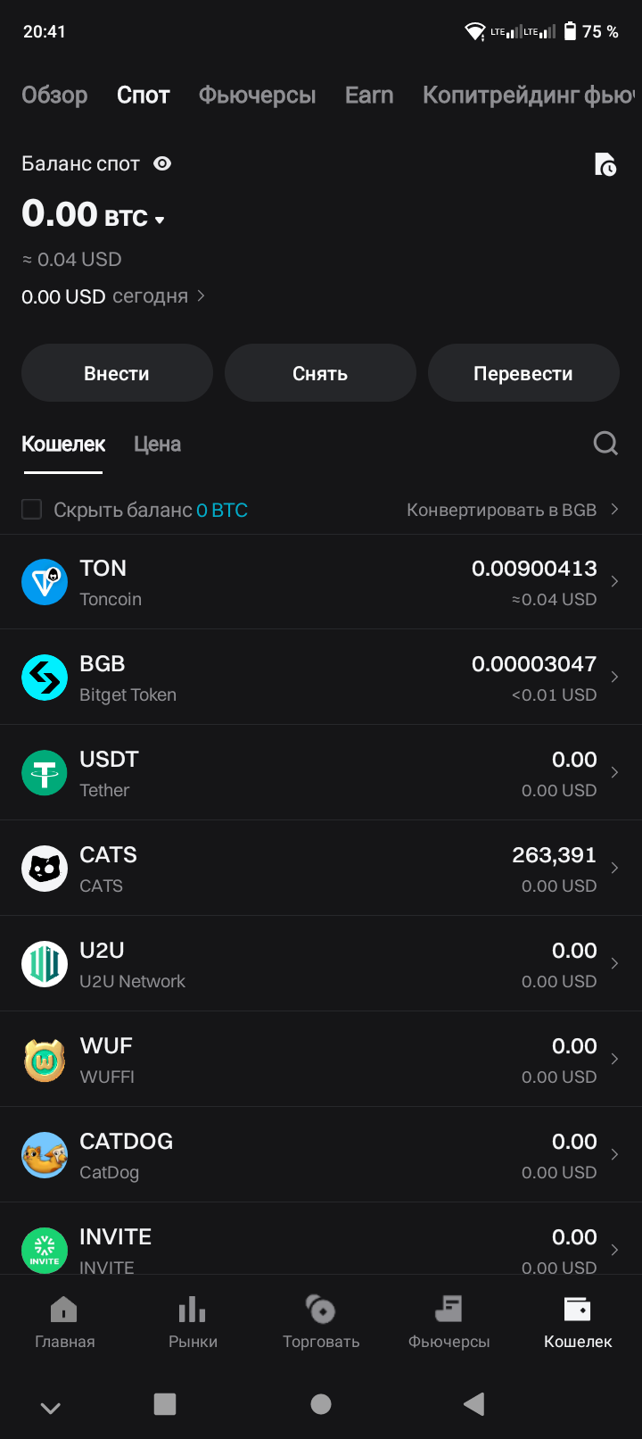Open the BTC currency dropdown arrow
Viewport: 642px width, 1439px height.
160,220
